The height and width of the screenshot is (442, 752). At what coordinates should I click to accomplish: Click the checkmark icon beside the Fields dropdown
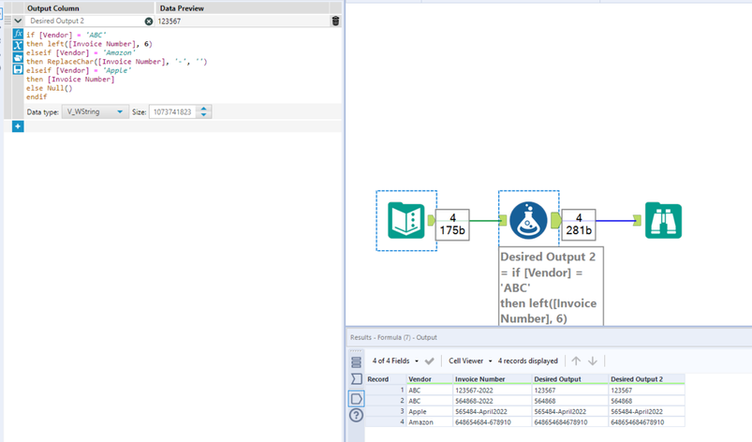429,361
